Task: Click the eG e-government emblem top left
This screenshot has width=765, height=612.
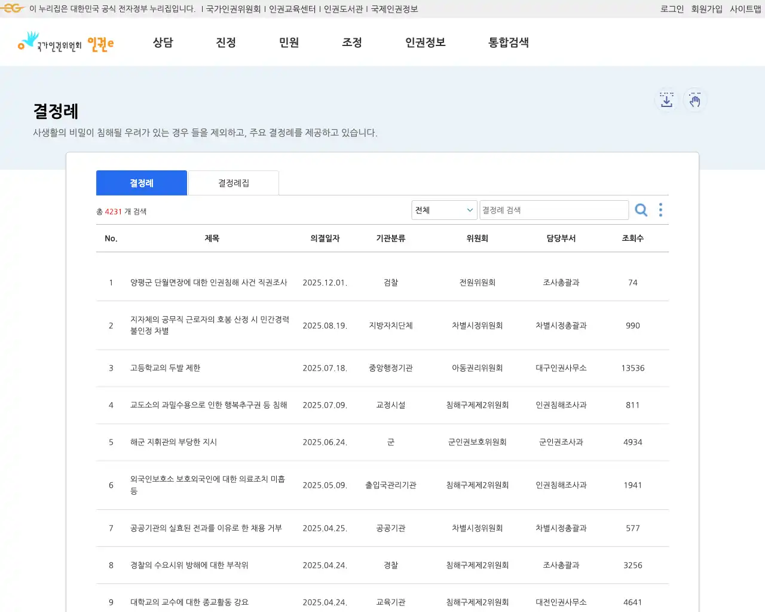Action: tap(11, 8)
